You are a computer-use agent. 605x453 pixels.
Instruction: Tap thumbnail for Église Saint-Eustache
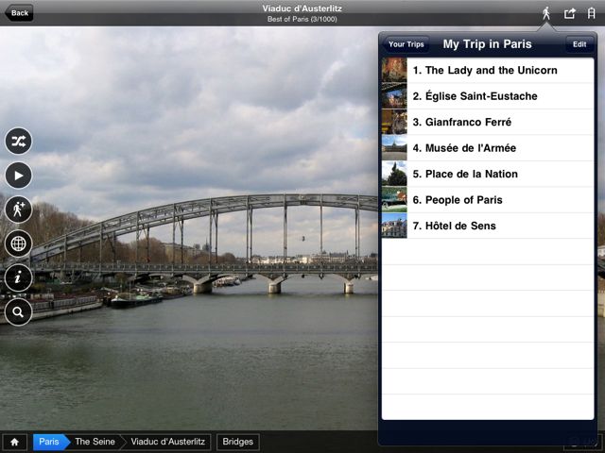[x=394, y=96]
